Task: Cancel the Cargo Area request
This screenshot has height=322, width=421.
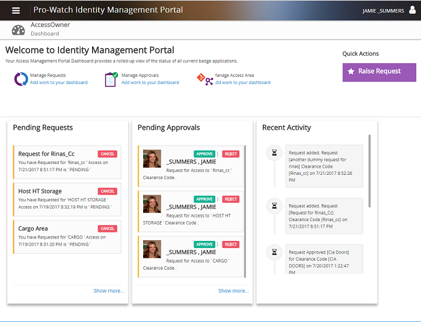Action: pyautogui.click(x=108, y=228)
